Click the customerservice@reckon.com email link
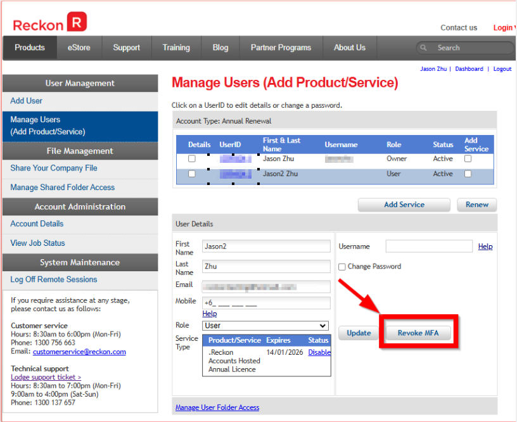 [79, 352]
